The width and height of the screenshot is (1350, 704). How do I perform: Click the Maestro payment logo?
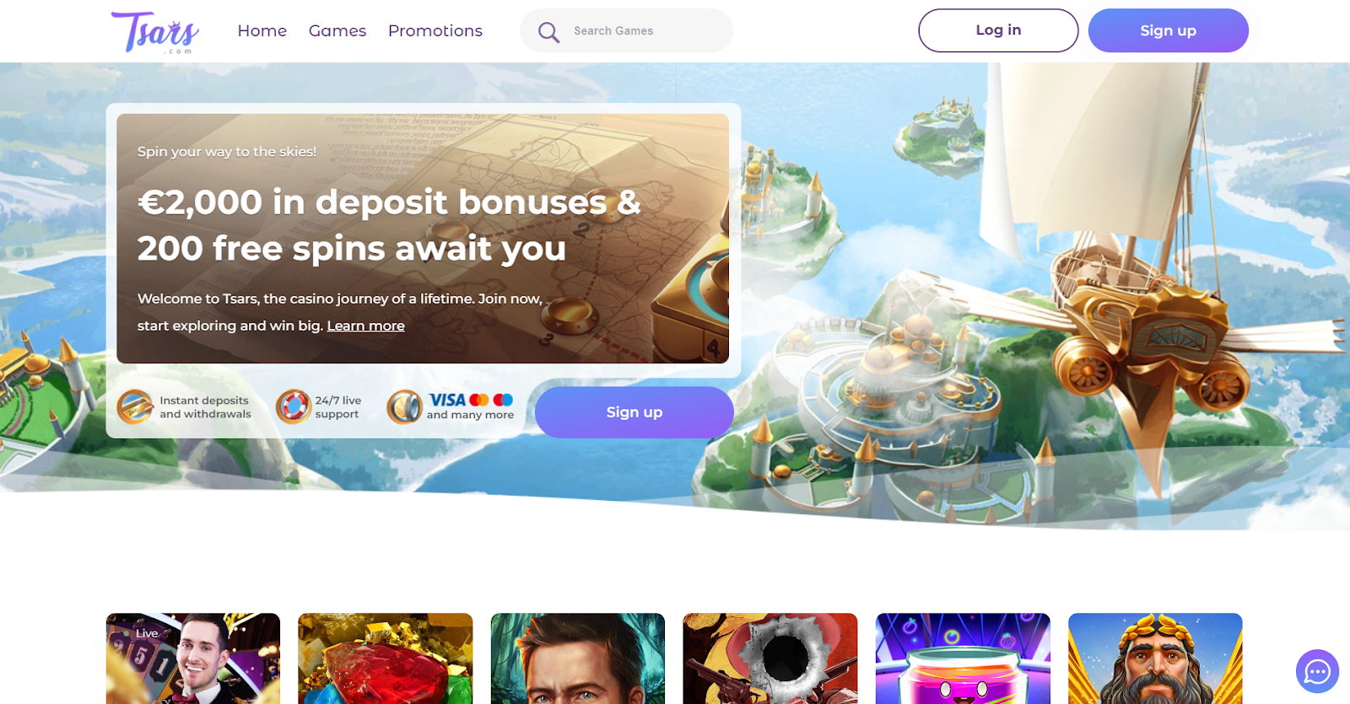click(x=503, y=400)
